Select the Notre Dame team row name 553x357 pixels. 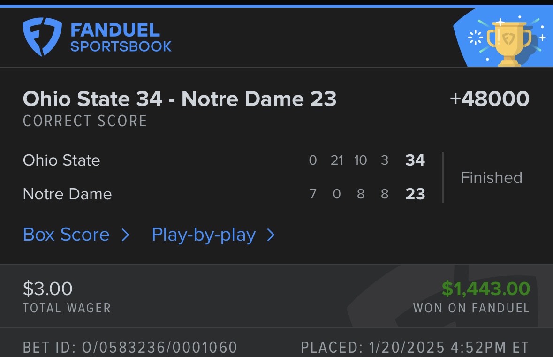tap(67, 194)
